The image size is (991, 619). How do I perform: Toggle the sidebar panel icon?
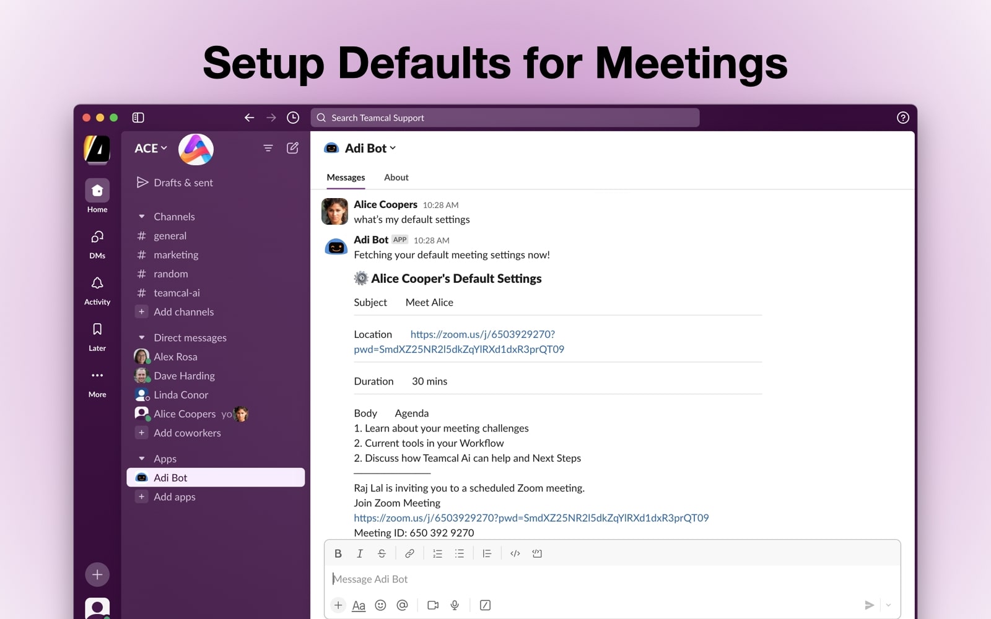138,118
